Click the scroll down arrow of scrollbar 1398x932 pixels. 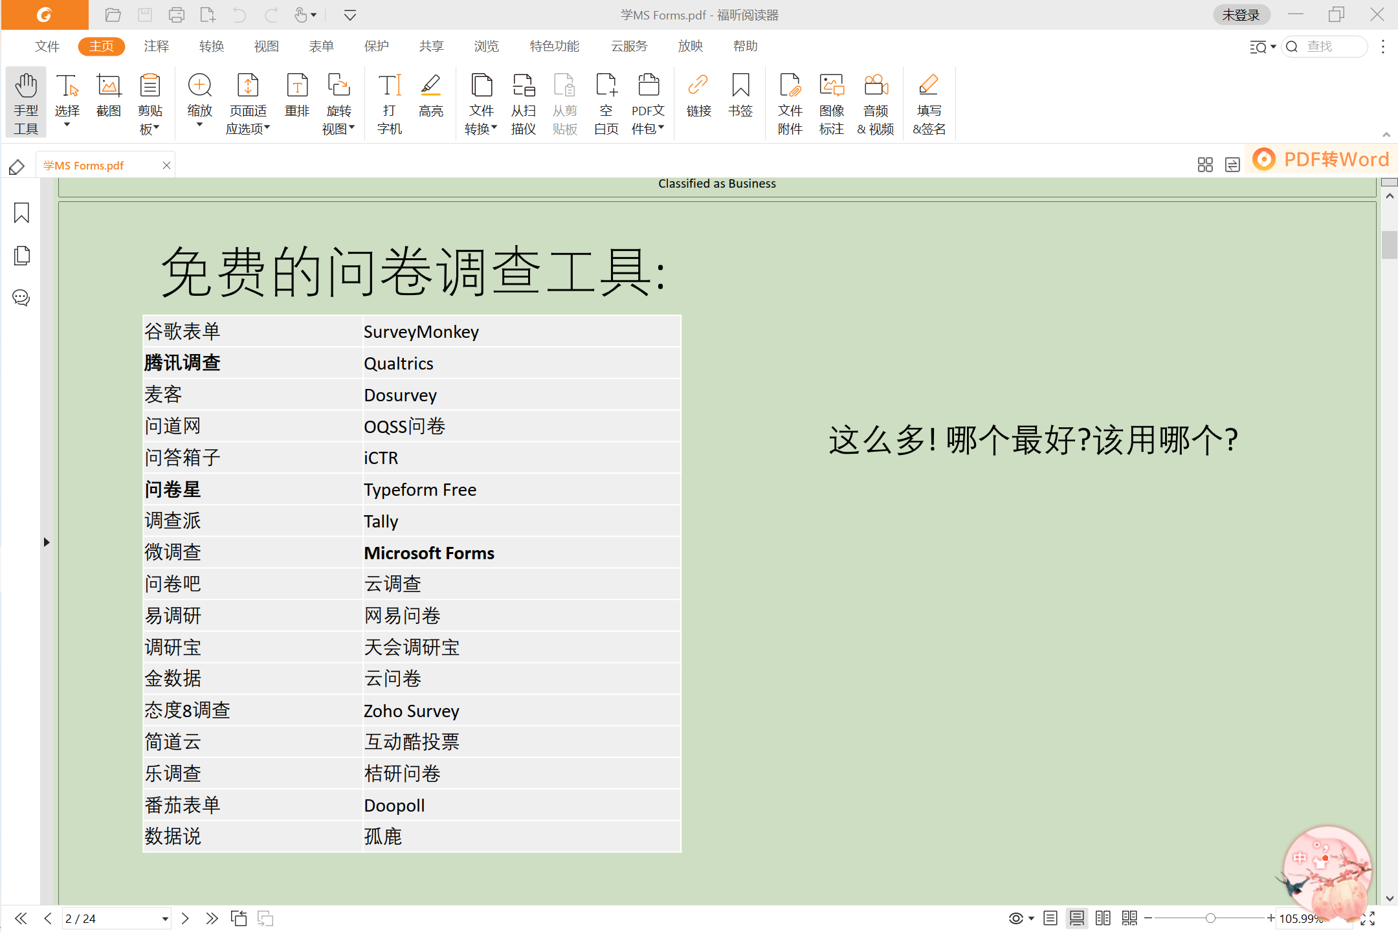point(1390,898)
